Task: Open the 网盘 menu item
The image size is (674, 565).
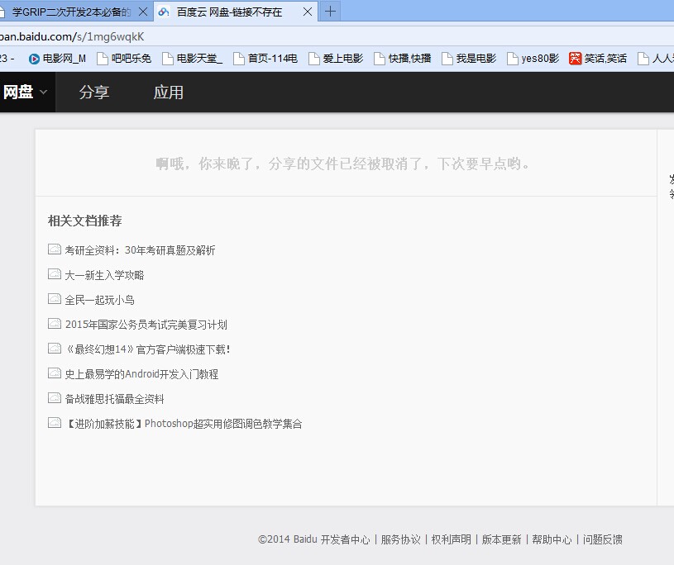Action: [18, 92]
